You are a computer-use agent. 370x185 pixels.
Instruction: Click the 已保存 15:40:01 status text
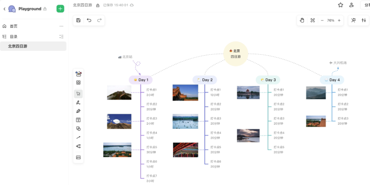(116, 5)
